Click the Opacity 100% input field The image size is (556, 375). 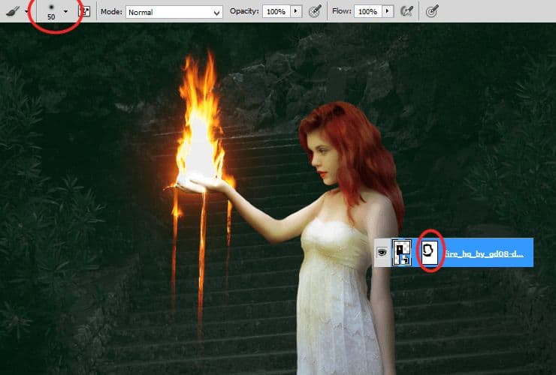pyautogui.click(x=276, y=12)
